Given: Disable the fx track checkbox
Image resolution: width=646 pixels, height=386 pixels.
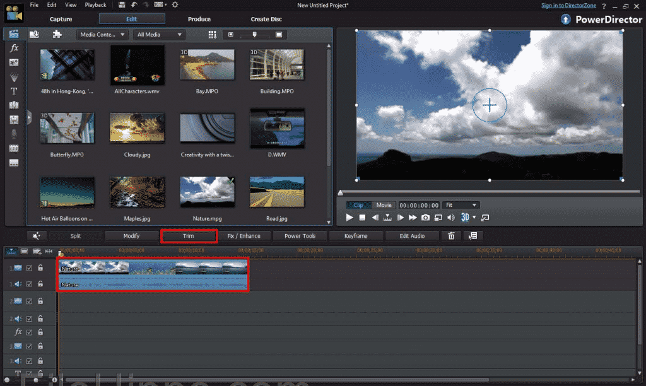Looking at the screenshot, I should click(x=28, y=332).
